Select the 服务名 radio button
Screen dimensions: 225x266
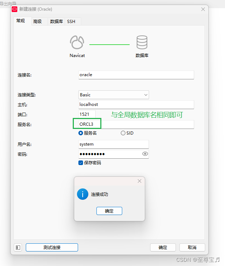[81, 133]
